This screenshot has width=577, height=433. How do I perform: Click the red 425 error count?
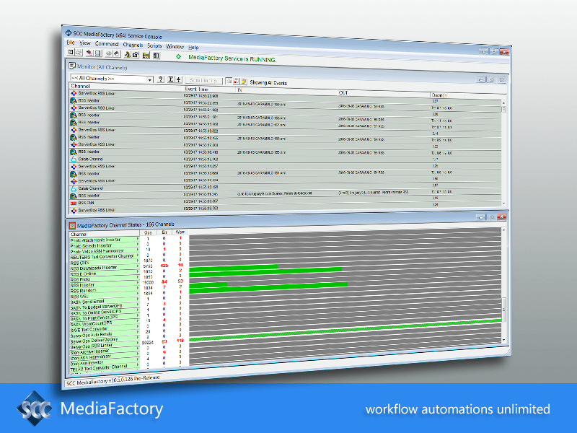pos(164,265)
